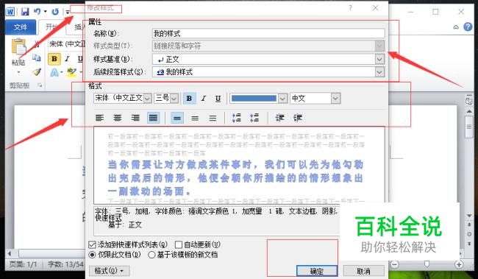Click the Copy icon in clipboard group
The image size is (478, 279).
pyautogui.click(x=37, y=57)
